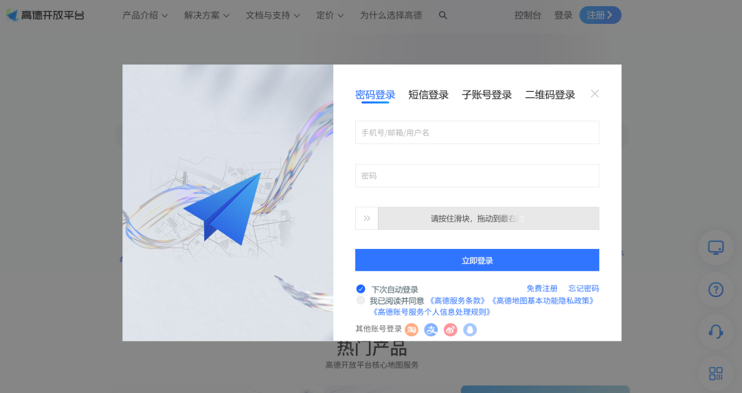742x393 pixels.
Task: Click the paper airplane illustration
Action: (x=223, y=209)
